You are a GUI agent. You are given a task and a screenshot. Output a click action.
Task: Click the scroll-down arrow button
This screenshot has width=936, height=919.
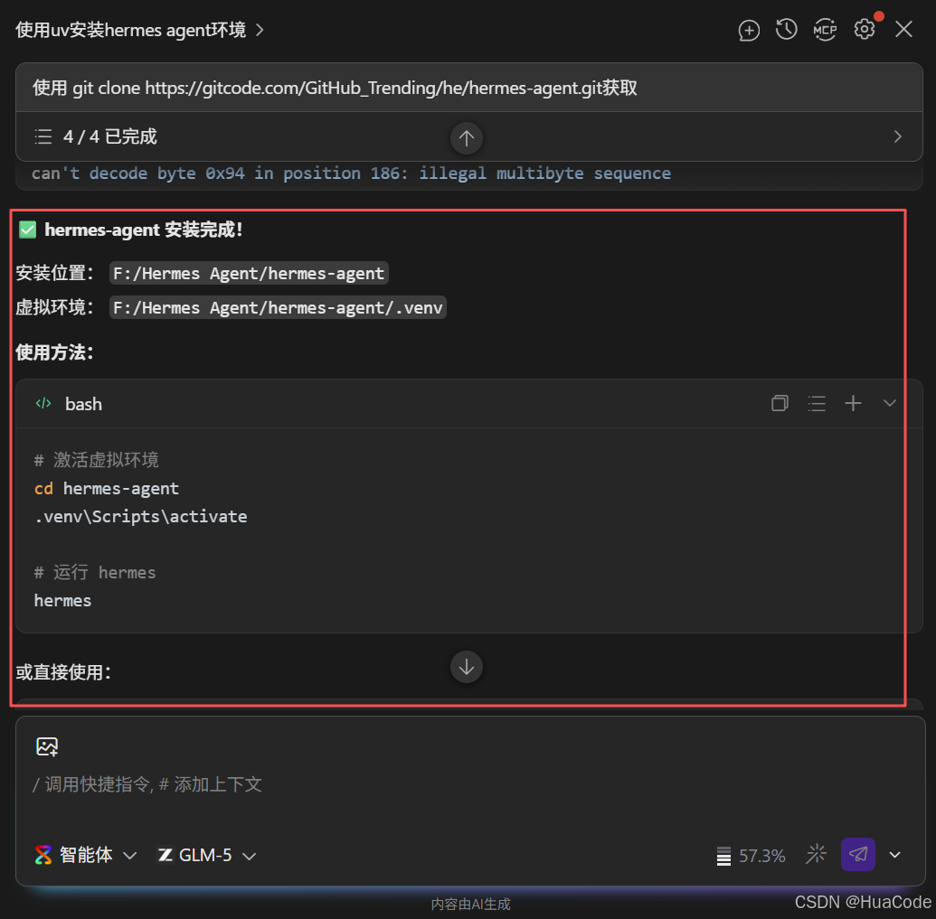pos(467,667)
